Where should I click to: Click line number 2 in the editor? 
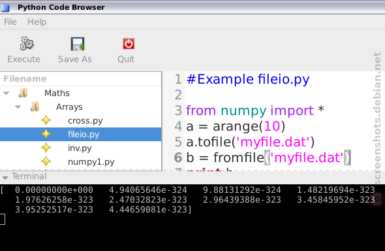pos(178,95)
